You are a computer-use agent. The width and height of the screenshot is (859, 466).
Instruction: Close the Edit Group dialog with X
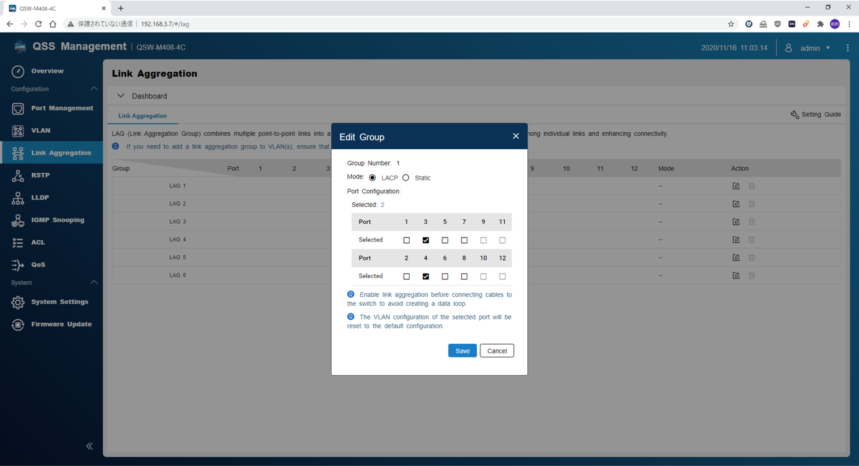tap(516, 136)
